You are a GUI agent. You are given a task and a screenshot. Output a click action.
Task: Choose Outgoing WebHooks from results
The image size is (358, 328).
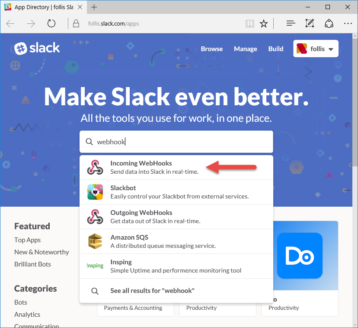click(x=176, y=217)
